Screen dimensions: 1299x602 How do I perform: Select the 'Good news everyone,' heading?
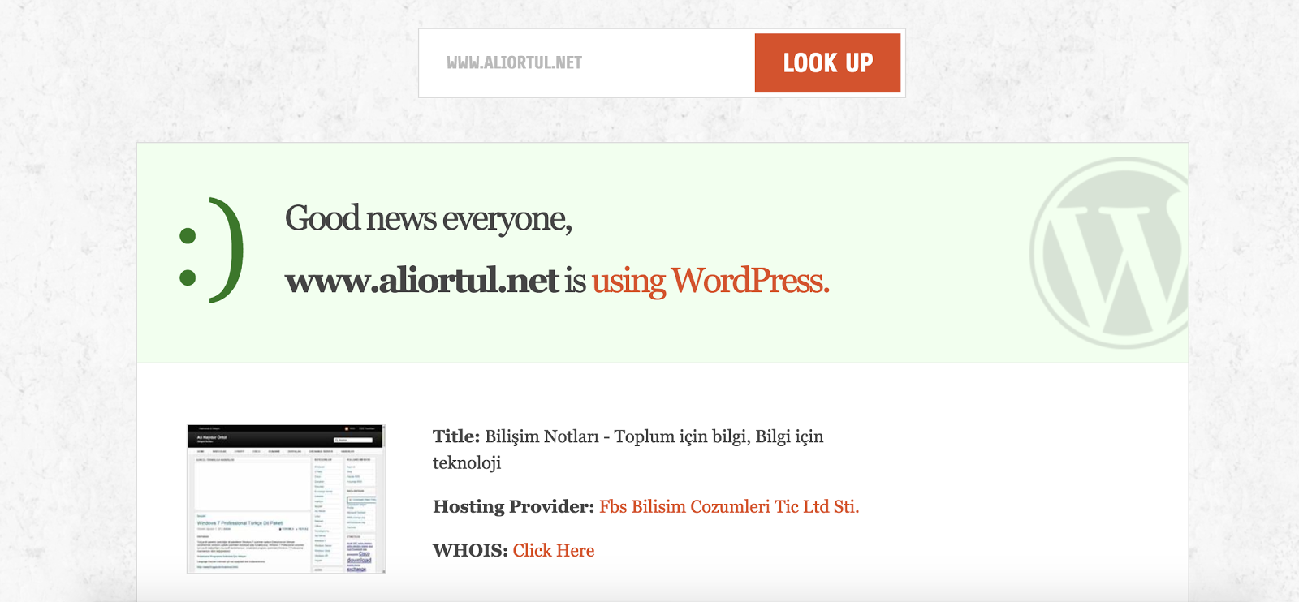coord(429,219)
